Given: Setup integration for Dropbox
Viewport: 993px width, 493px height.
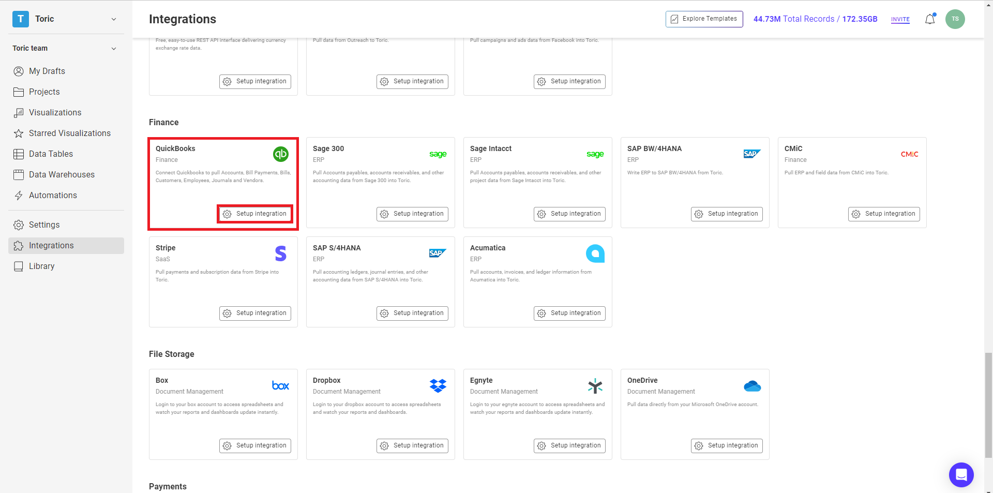Looking at the screenshot, I should [x=412, y=446].
